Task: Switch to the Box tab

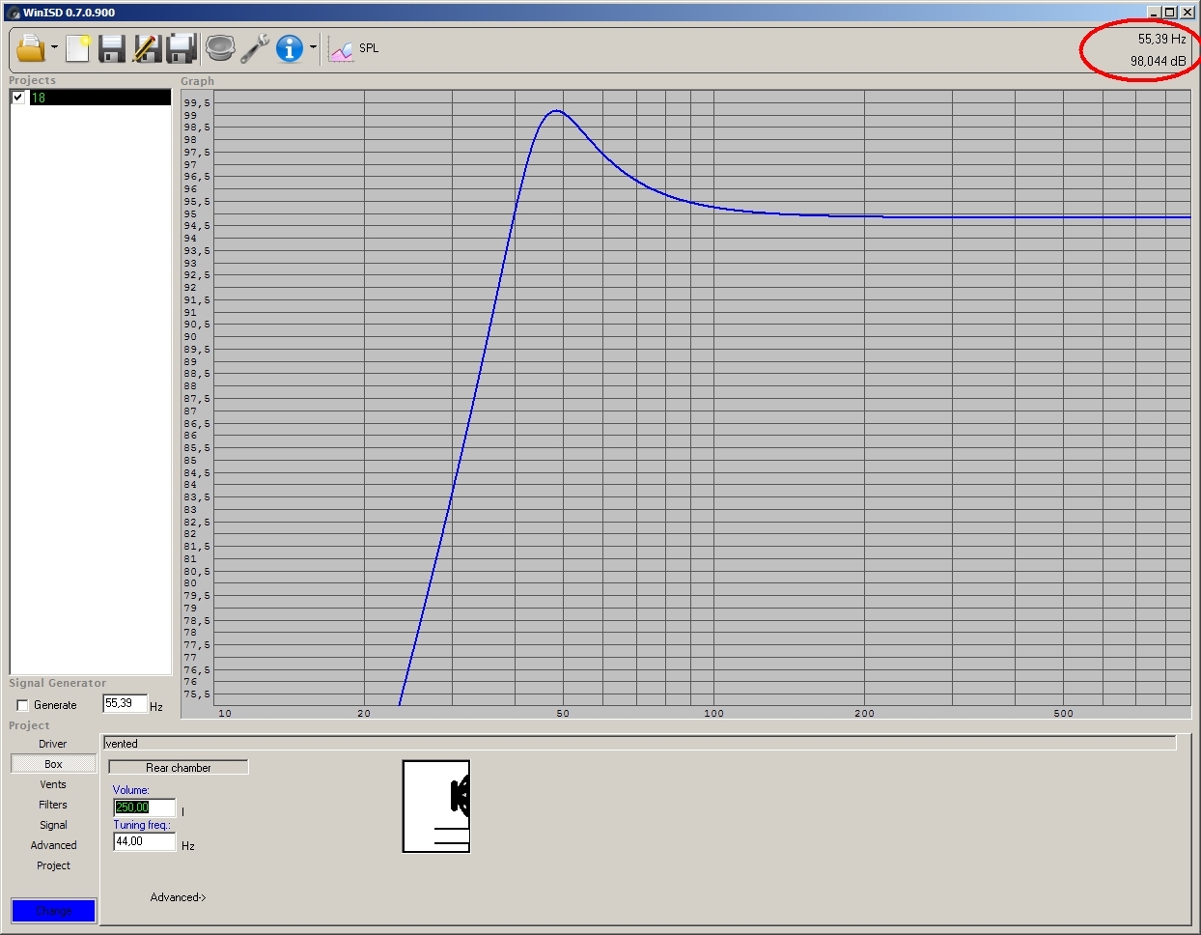Action: pos(53,764)
